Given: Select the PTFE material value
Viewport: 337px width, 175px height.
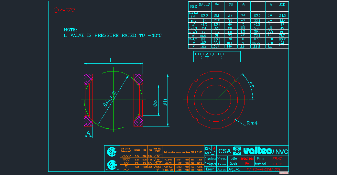Looking at the screenshot, I should pyautogui.click(x=277, y=164).
